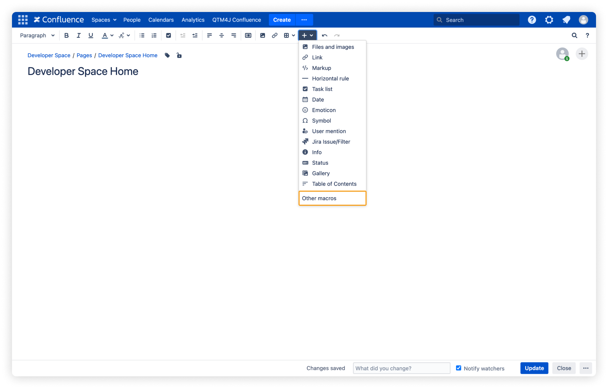This screenshot has width=608, height=389.
Task: Open the more formatting dropdown
Action: [124, 35]
